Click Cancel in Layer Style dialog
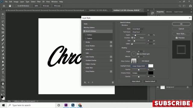Image resolution: width=193 pixels, height=108 pixels. 181,29
